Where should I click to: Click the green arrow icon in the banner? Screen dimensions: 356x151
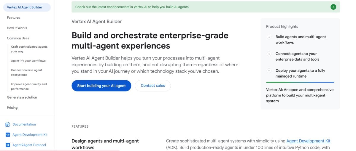333,7
